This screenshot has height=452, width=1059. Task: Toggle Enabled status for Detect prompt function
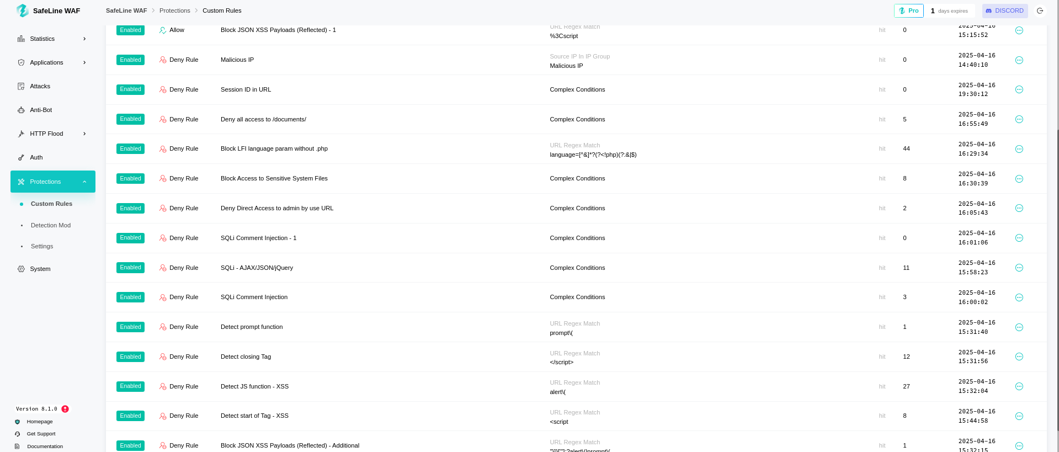[130, 327]
